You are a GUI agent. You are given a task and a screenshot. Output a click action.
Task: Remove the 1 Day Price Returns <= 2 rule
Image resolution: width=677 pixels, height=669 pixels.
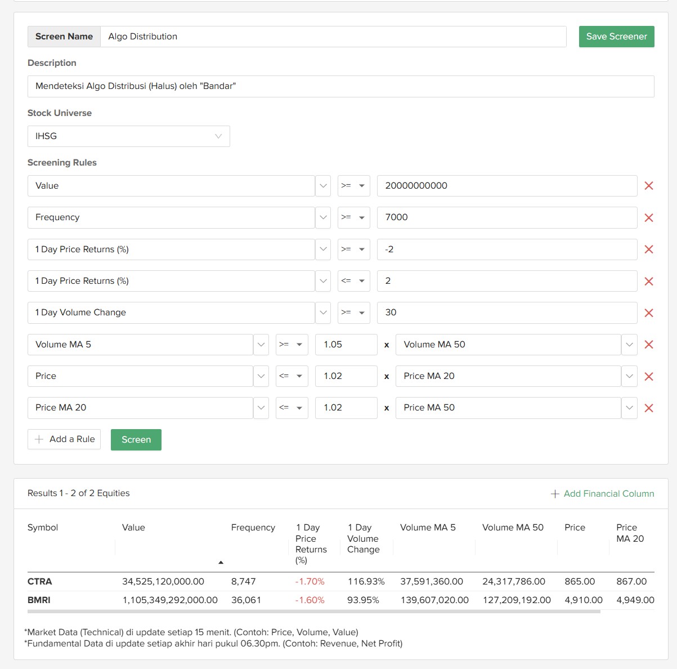[648, 282]
